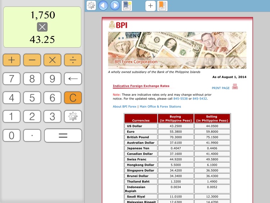Open calculator settings gear key
This screenshot has width=270, height=203.
tap(73, 116)
